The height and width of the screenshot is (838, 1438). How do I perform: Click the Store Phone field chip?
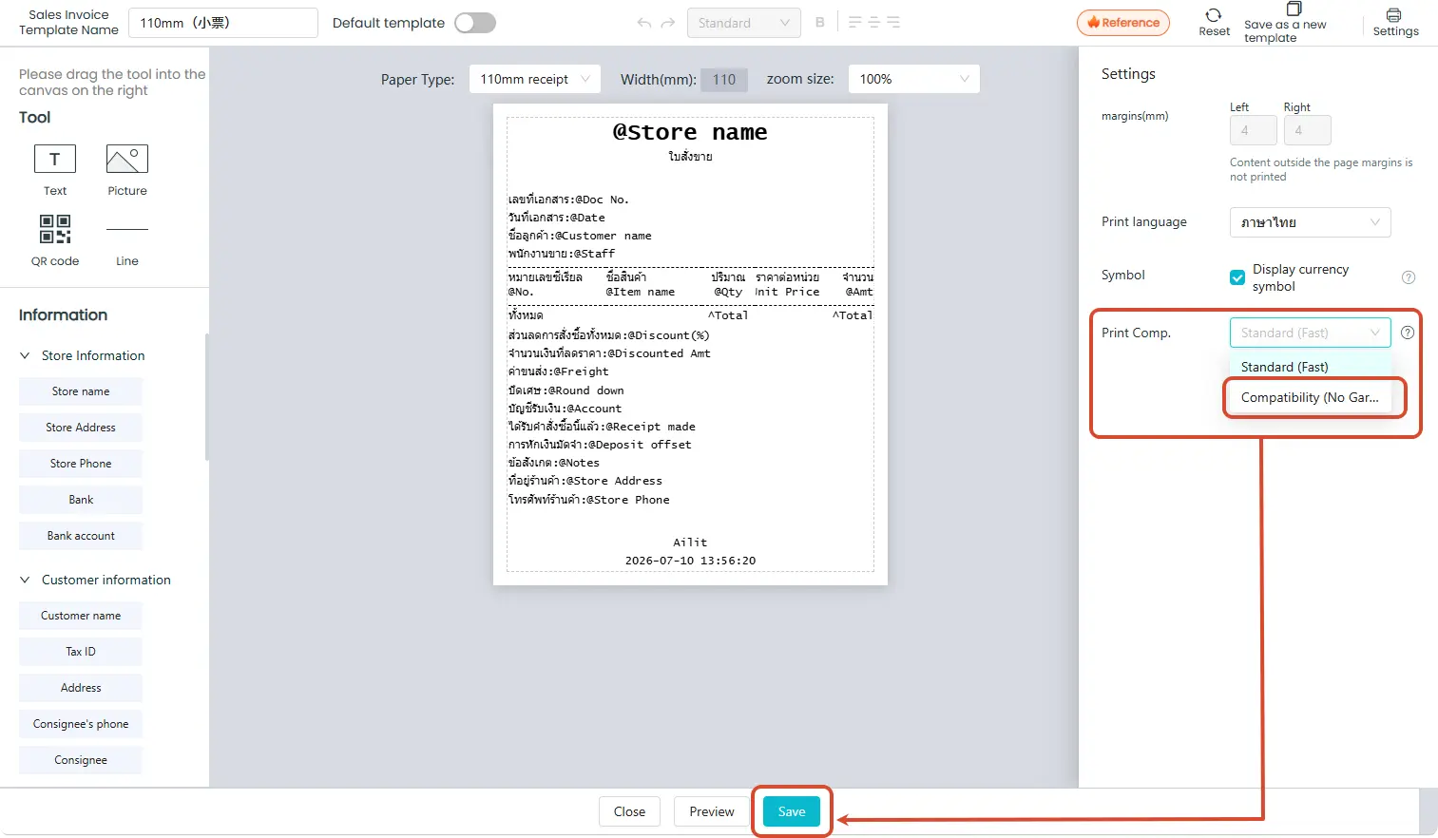tap(81, 464)
